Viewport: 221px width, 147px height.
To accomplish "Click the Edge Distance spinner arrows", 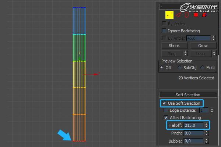I will point(212,110).
